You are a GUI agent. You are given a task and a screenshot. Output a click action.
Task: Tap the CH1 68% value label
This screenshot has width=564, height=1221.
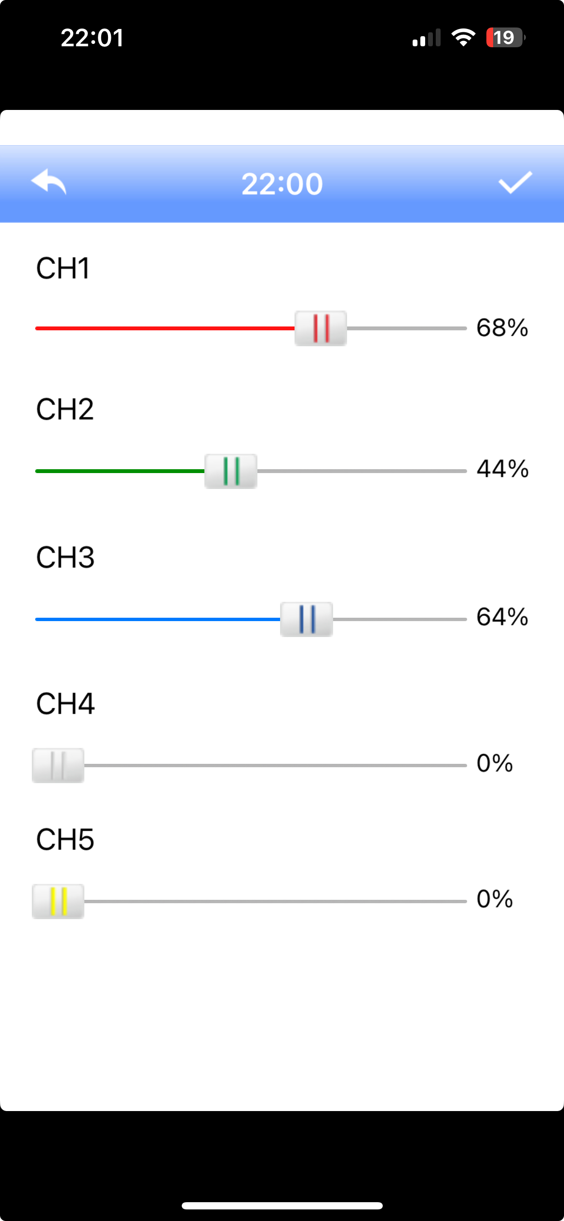point(502,328)
